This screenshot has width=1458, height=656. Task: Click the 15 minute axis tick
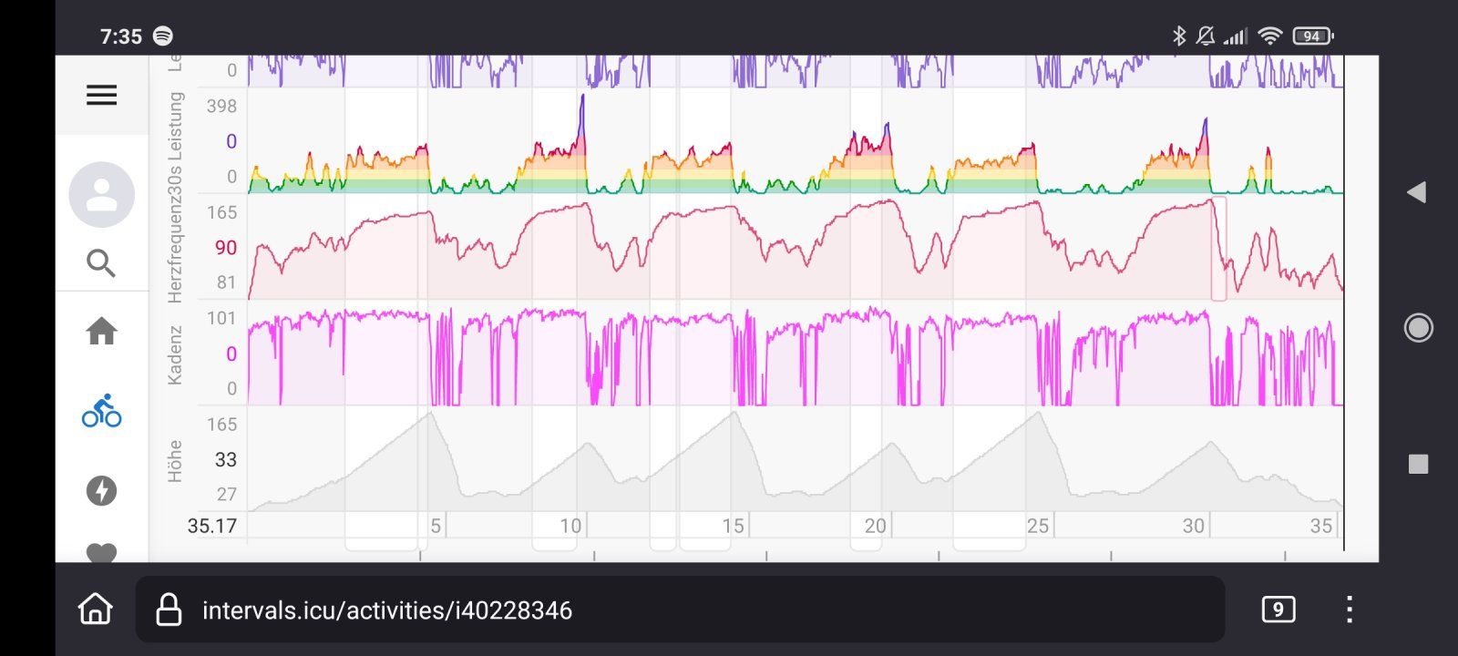point(733,526)
